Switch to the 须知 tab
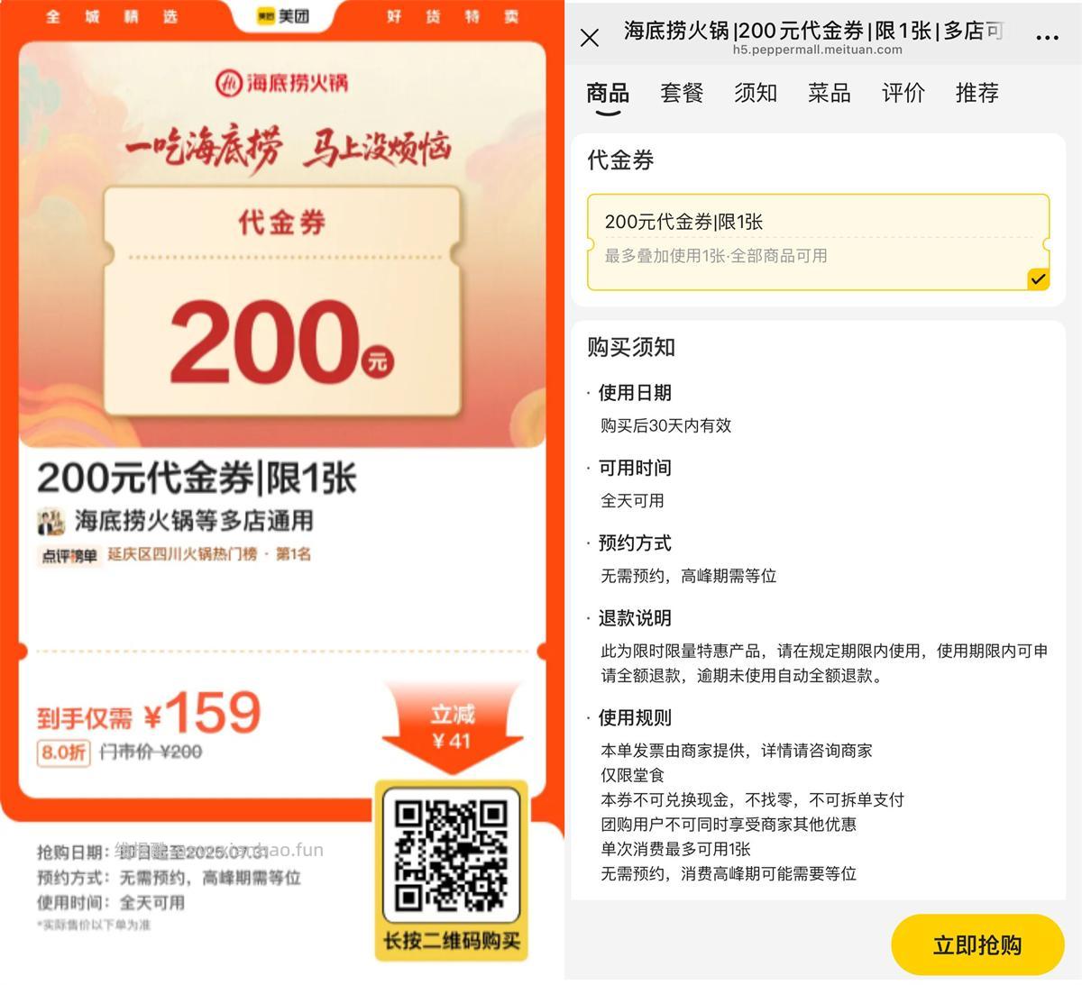The width and height of the screenshot is (1082, 985). [756, 93]
